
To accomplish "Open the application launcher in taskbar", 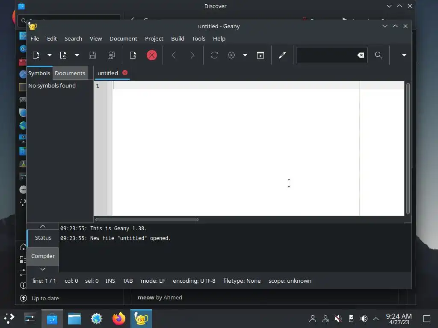I will point(9,318).
